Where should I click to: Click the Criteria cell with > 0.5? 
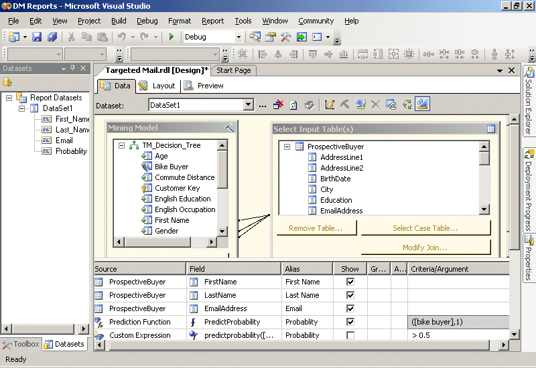(x=458, y=335)
